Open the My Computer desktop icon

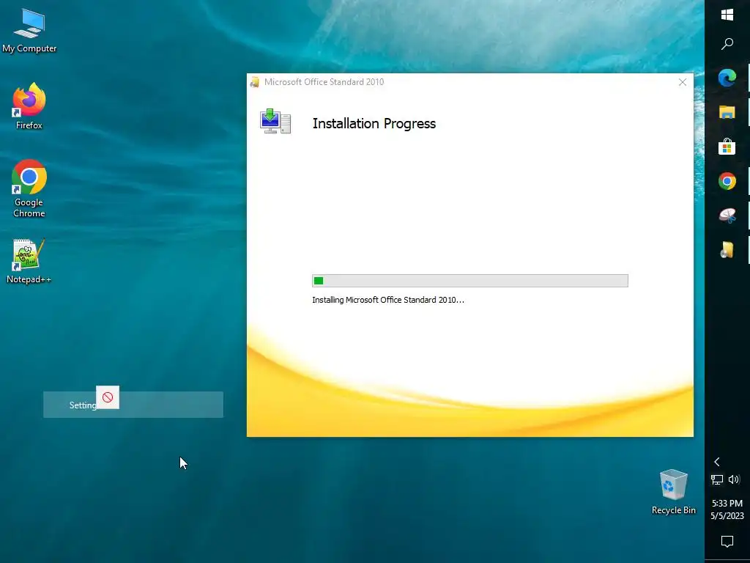click(29, 31)
